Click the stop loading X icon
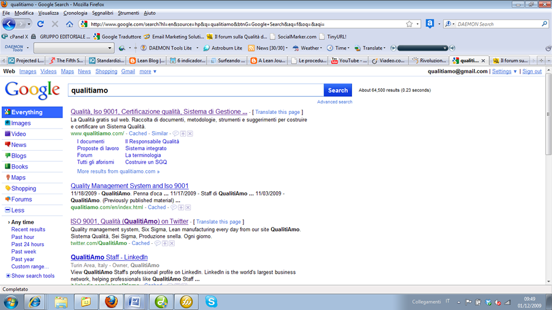Screen dimensions: 552x310 coord(55,24)
